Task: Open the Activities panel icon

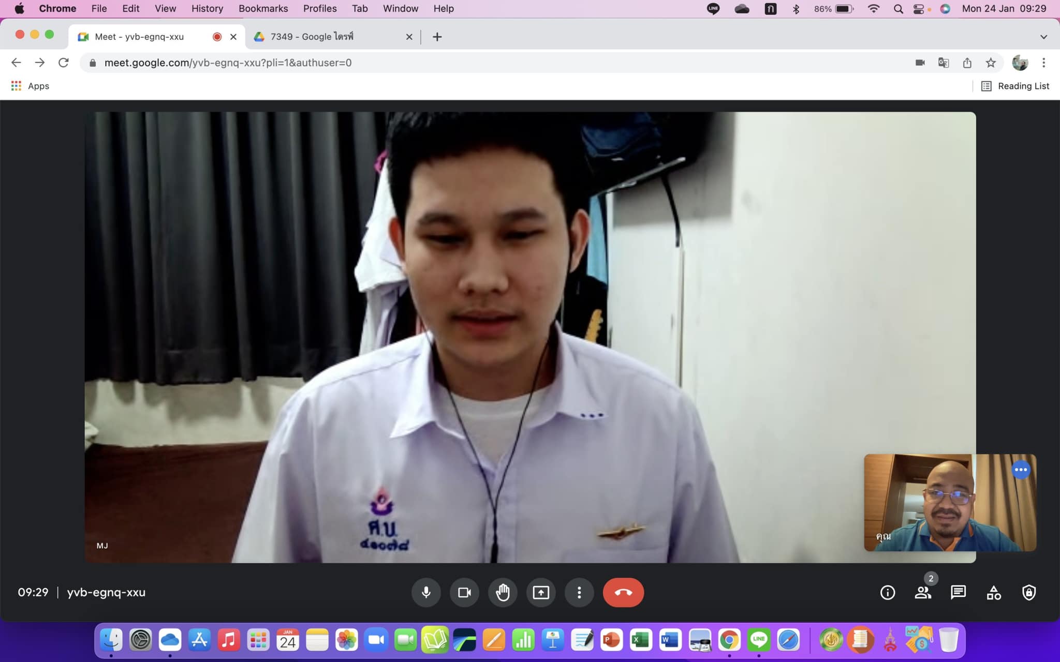Action: pyautogui.click(x=994, y=593)
